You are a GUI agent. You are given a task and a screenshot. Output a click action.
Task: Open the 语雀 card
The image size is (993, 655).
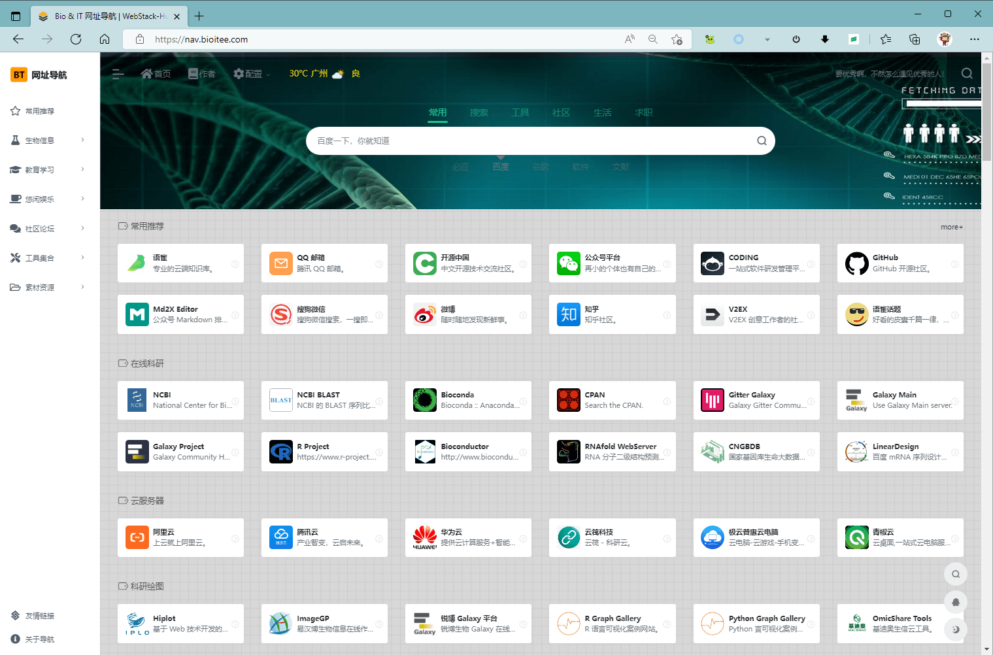[180, 263]
